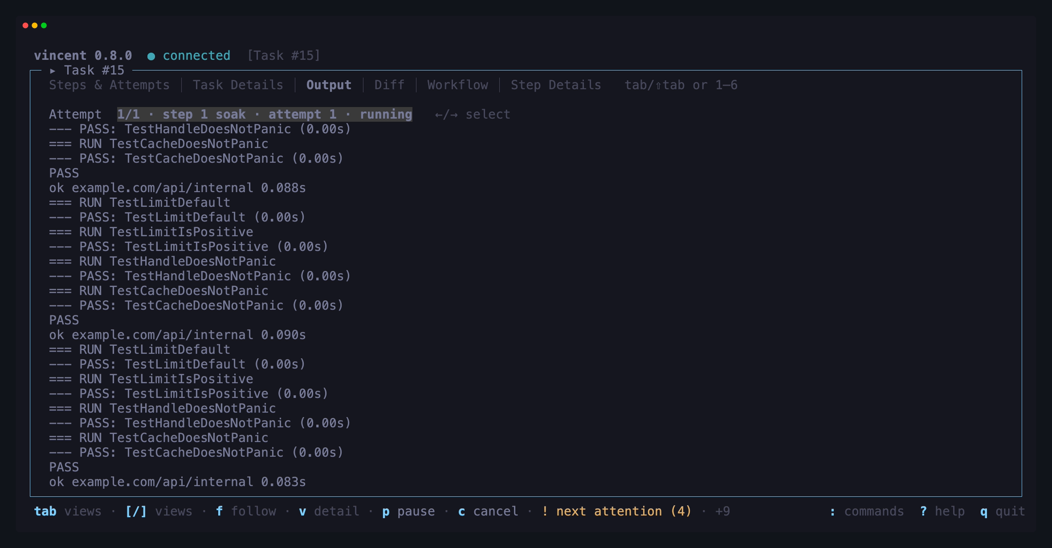Click the tab views shortcut
1052x548 pixels.
(x=68, y=511)
